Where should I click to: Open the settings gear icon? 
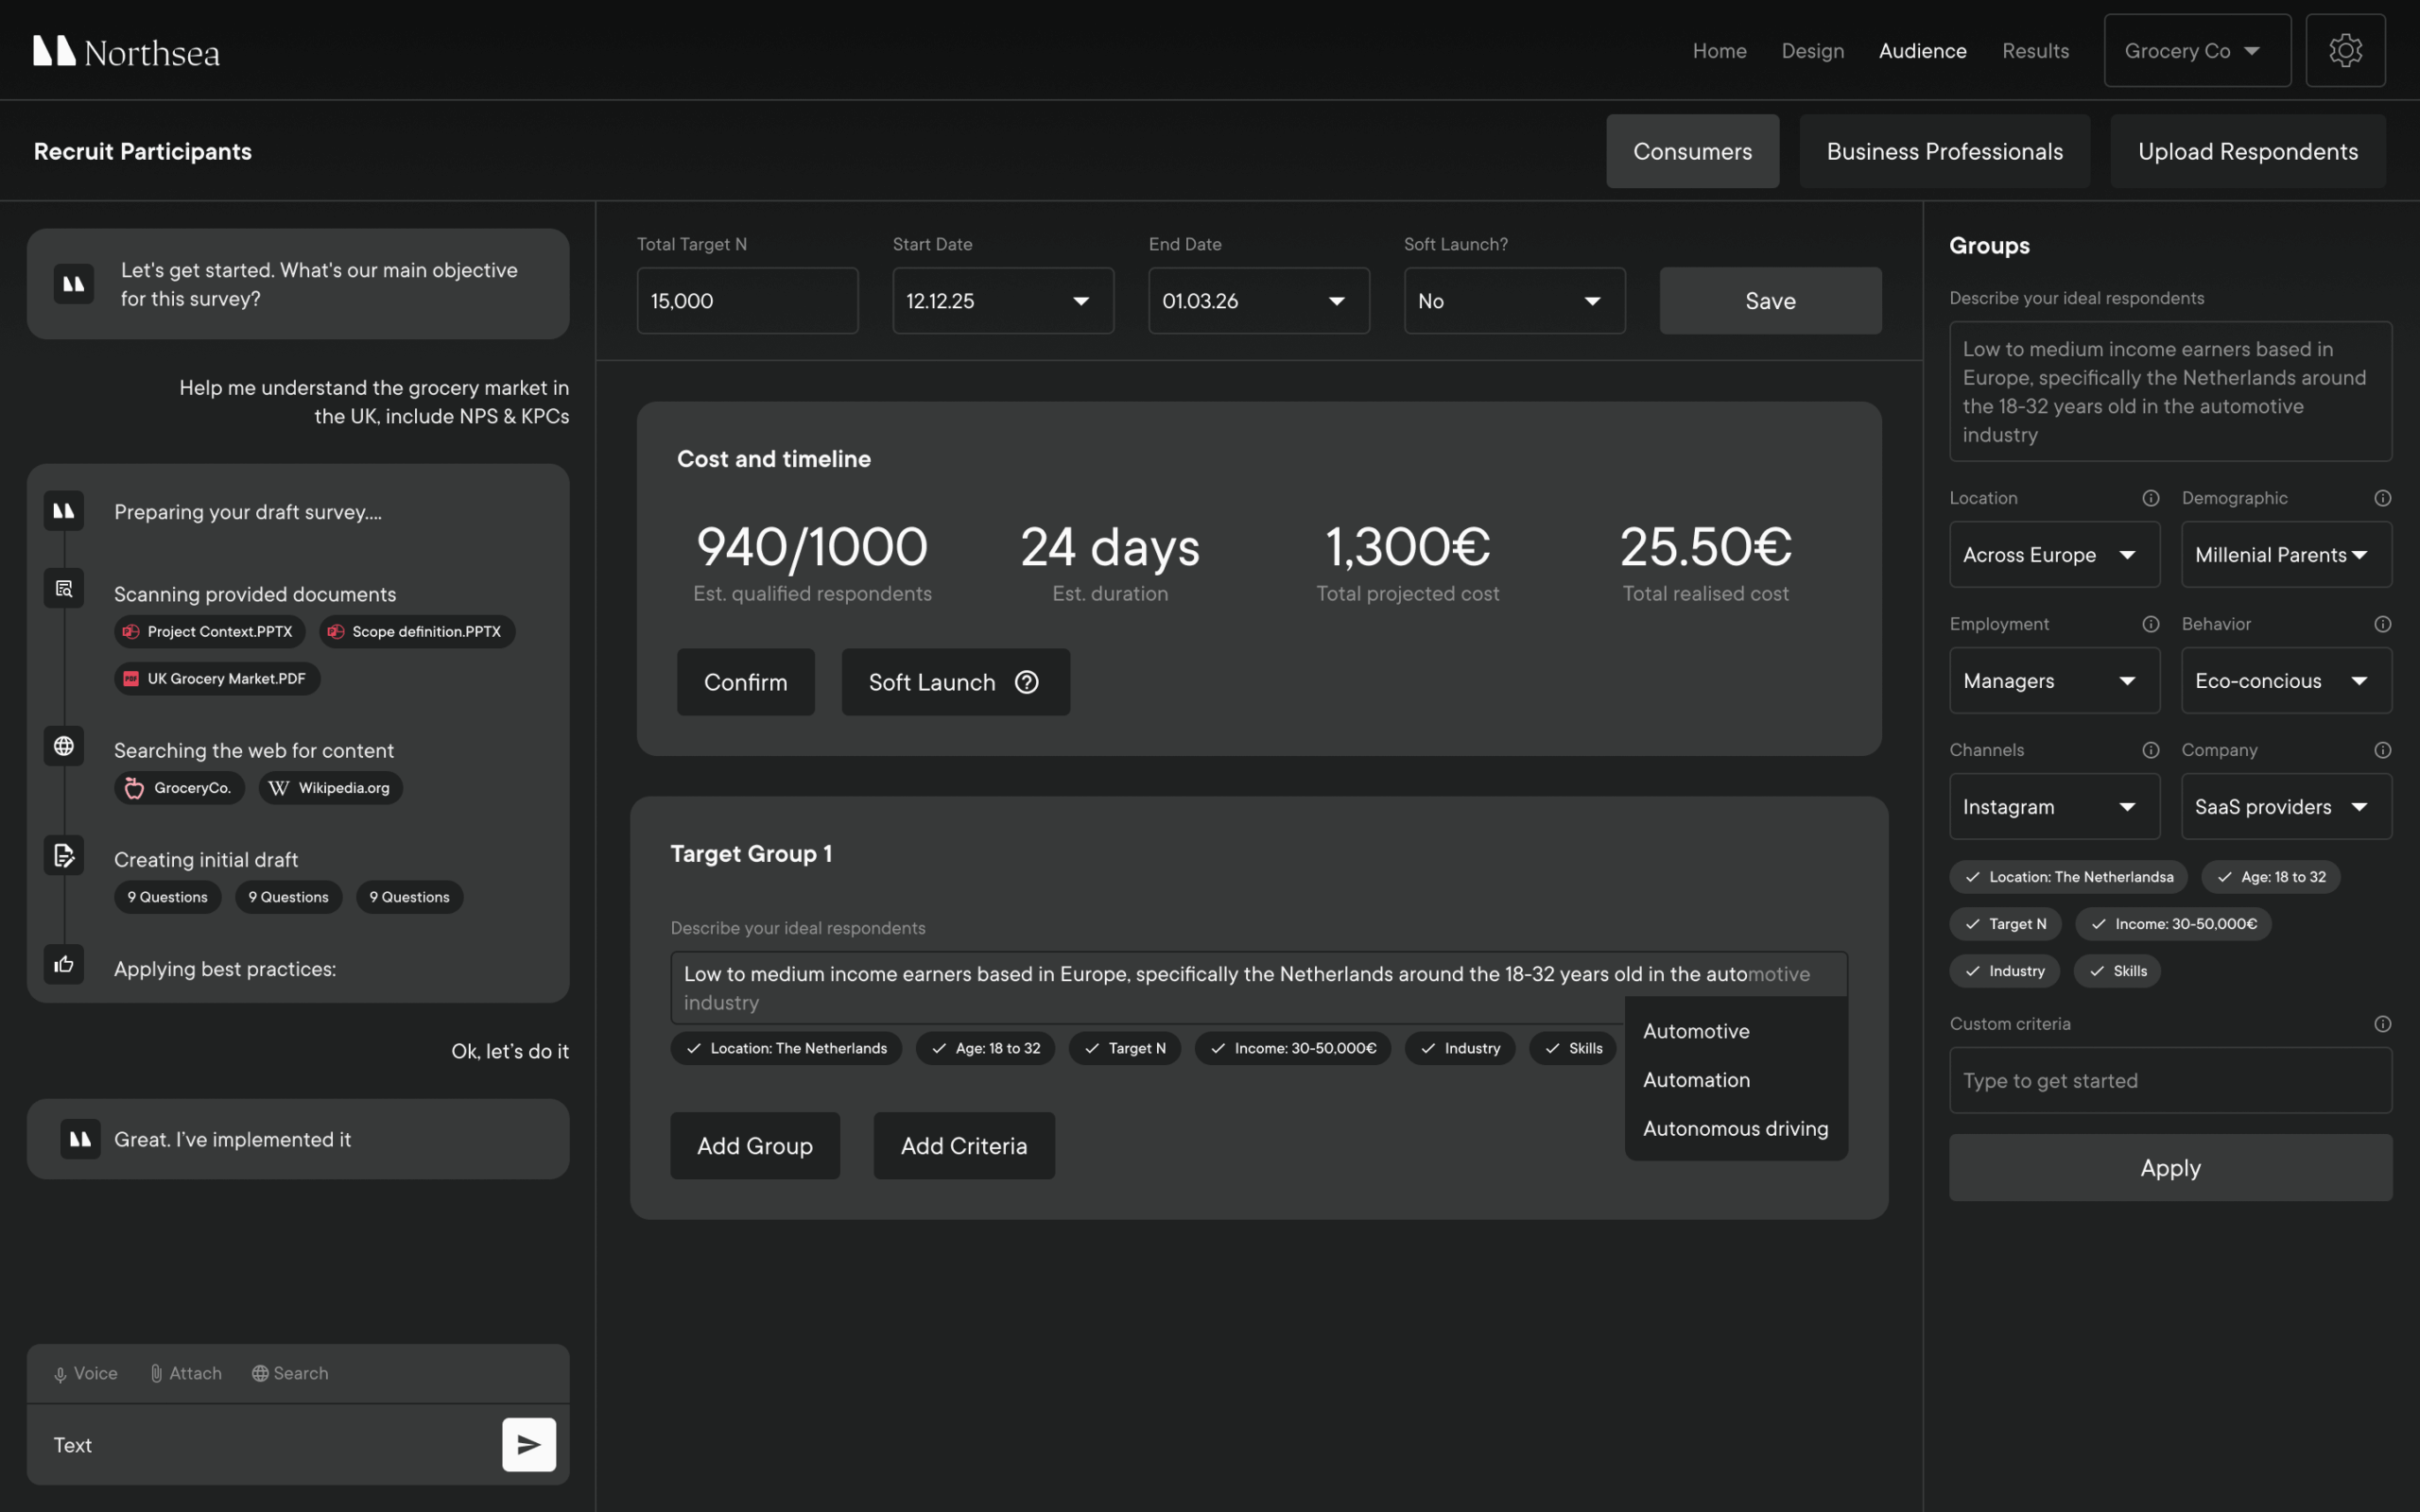click(2346, 50)
